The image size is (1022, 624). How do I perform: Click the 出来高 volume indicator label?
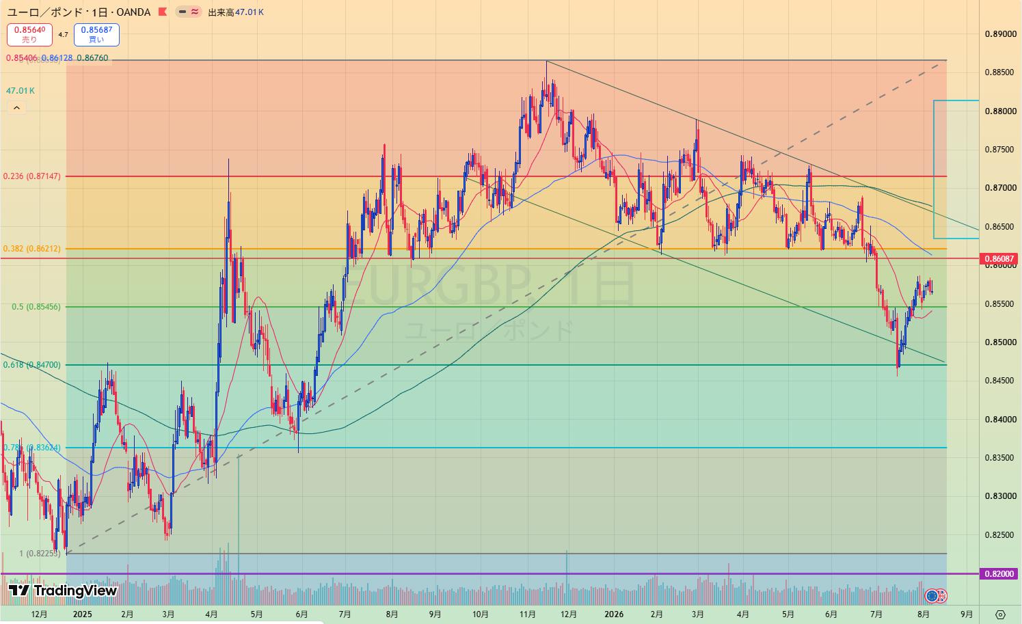tap(220, 12)
